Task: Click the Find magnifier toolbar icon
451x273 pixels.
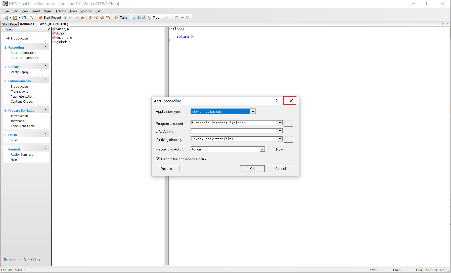Action: pos(31,18)
